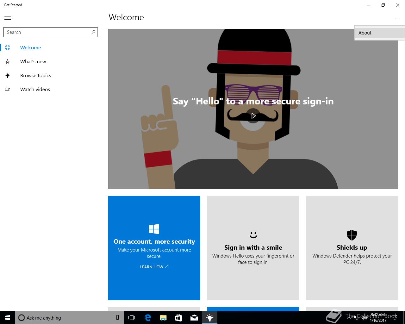Read the Windows Defender protection description

(x=352, y=259)
